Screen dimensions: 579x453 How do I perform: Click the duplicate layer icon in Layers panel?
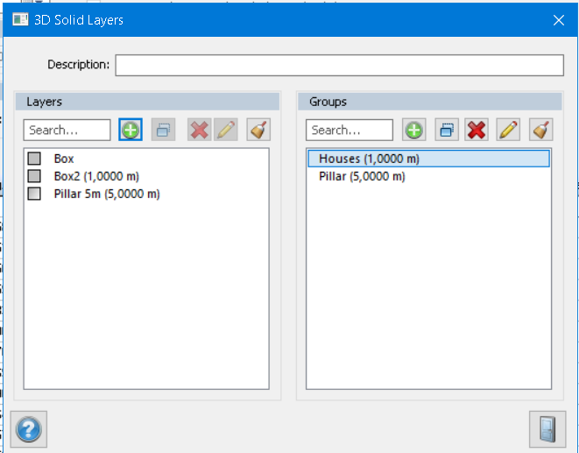point(163,131)
